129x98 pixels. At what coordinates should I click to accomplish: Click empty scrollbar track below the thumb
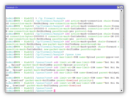point(122,68)
